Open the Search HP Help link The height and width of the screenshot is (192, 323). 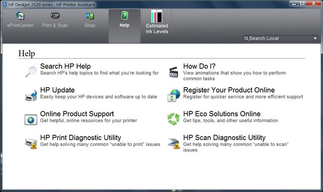(65, 66)
